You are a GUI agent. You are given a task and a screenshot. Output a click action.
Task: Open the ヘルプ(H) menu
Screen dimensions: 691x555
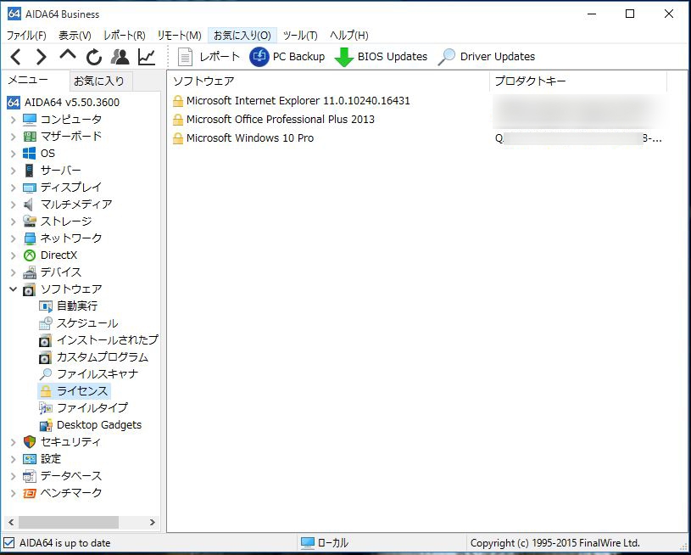pyautogui.click(x=349, y=36)
